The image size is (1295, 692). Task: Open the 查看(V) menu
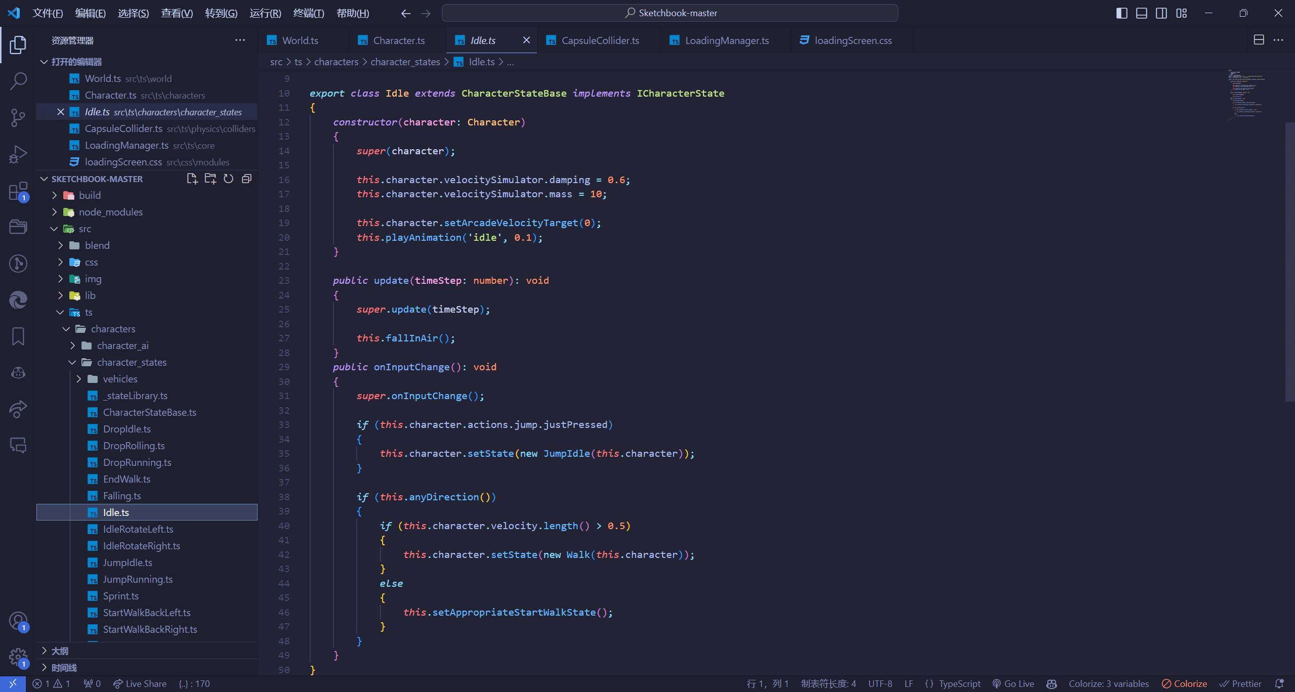point(177,13)
